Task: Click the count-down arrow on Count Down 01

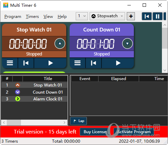Action: tap(127, 43)
